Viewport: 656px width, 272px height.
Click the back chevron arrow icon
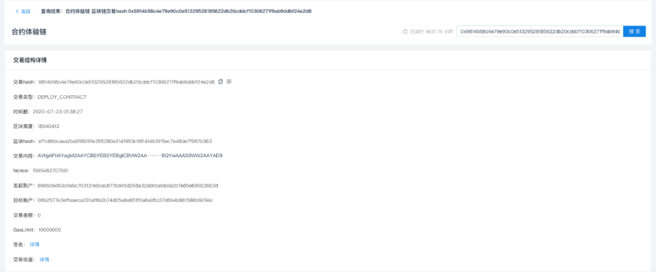(x=16, y=11)
